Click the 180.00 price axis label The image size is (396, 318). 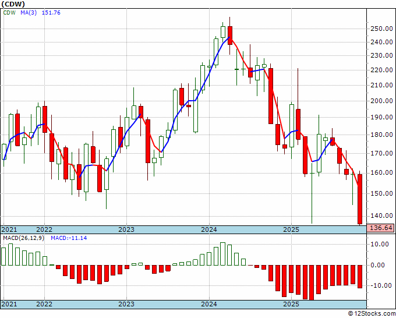click(x=381, y=135)
